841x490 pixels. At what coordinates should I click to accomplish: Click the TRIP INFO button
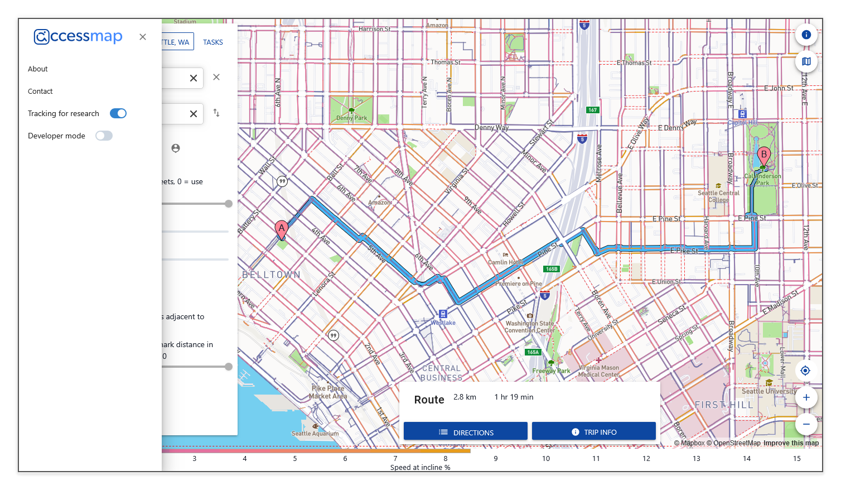click(593, 432)
